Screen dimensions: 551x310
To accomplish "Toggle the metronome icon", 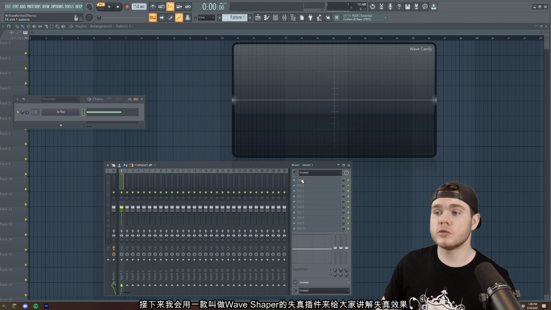I will [153, 7].
